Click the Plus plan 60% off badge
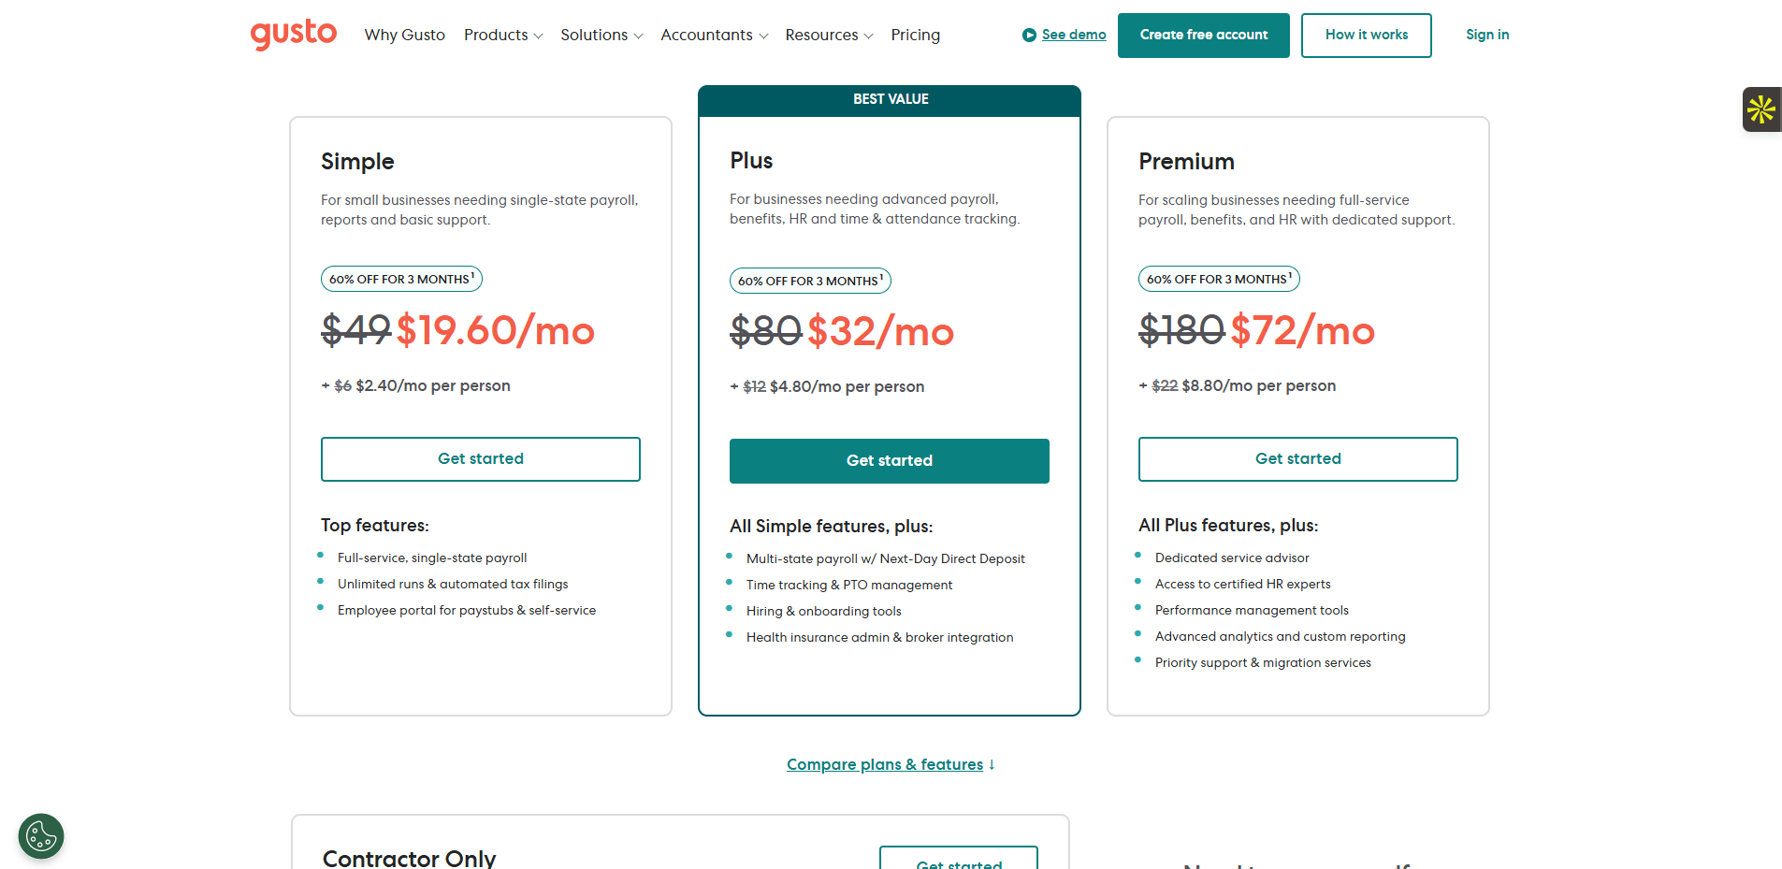Image resolution: width=1782 pixels, height=869 pixels. coord(809,281)
